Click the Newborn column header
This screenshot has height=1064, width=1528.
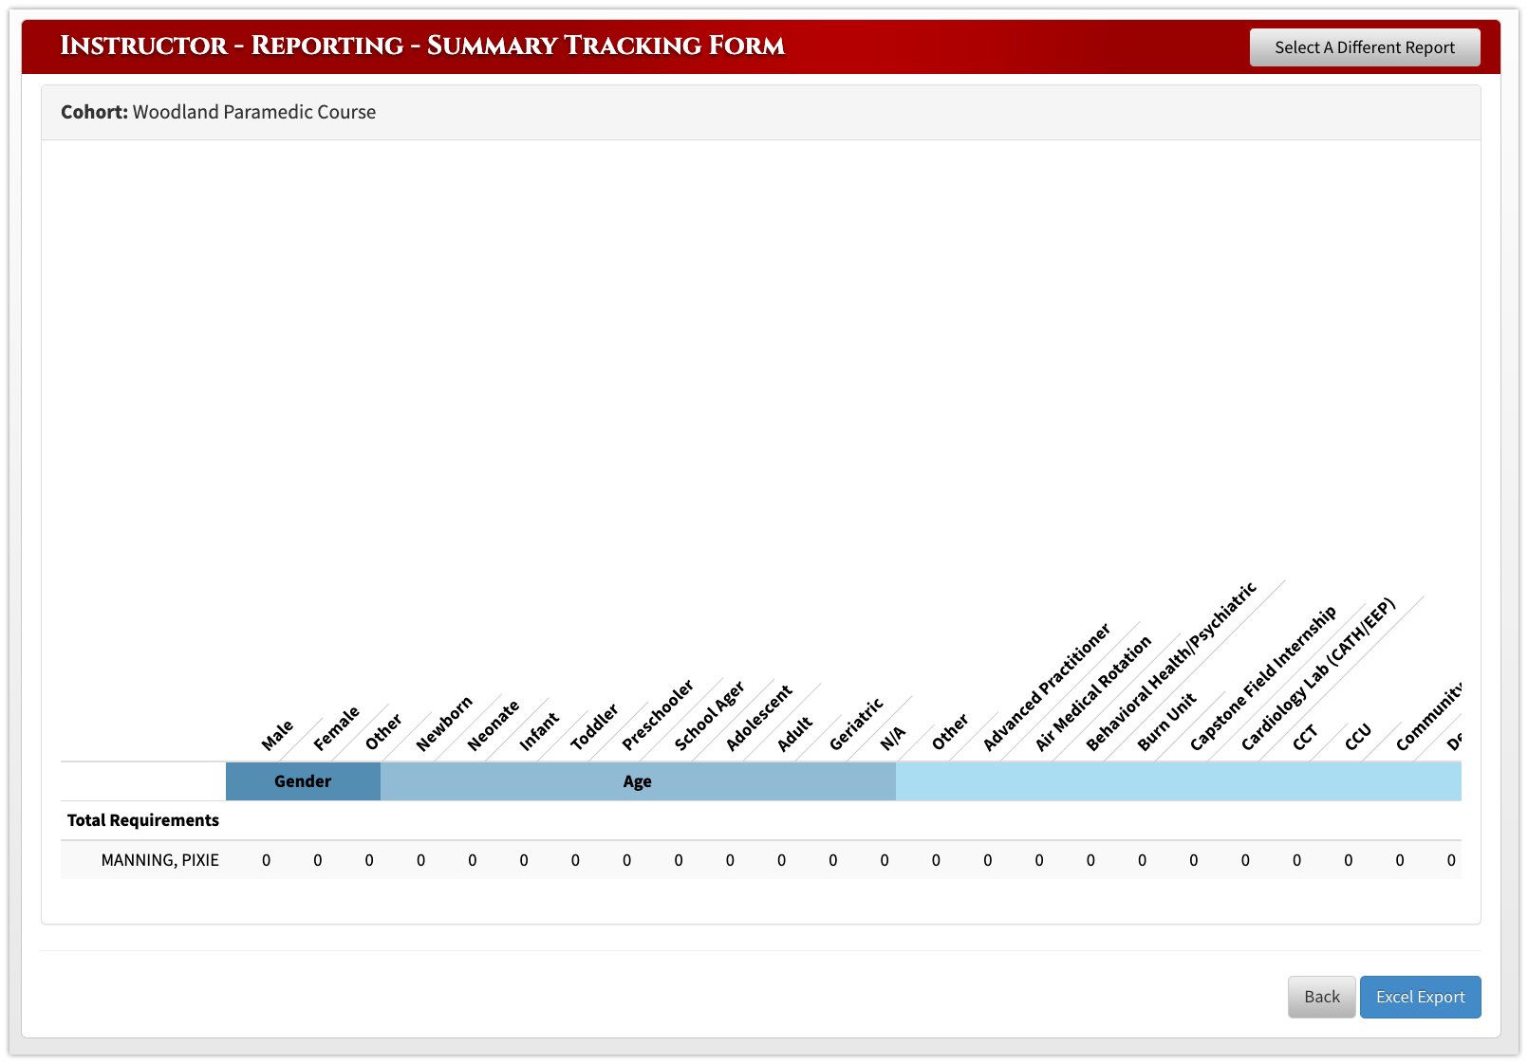coord(443,724)
